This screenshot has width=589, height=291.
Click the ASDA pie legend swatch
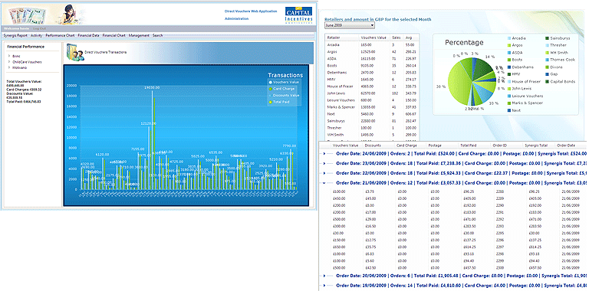coord(509,53)
